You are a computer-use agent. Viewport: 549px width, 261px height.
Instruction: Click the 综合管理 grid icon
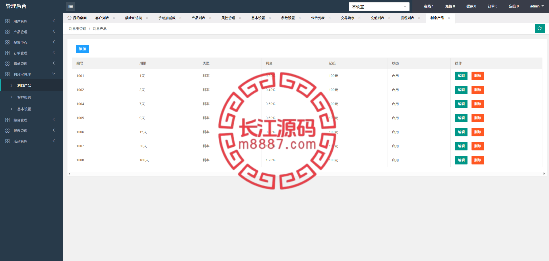[7, 120]
